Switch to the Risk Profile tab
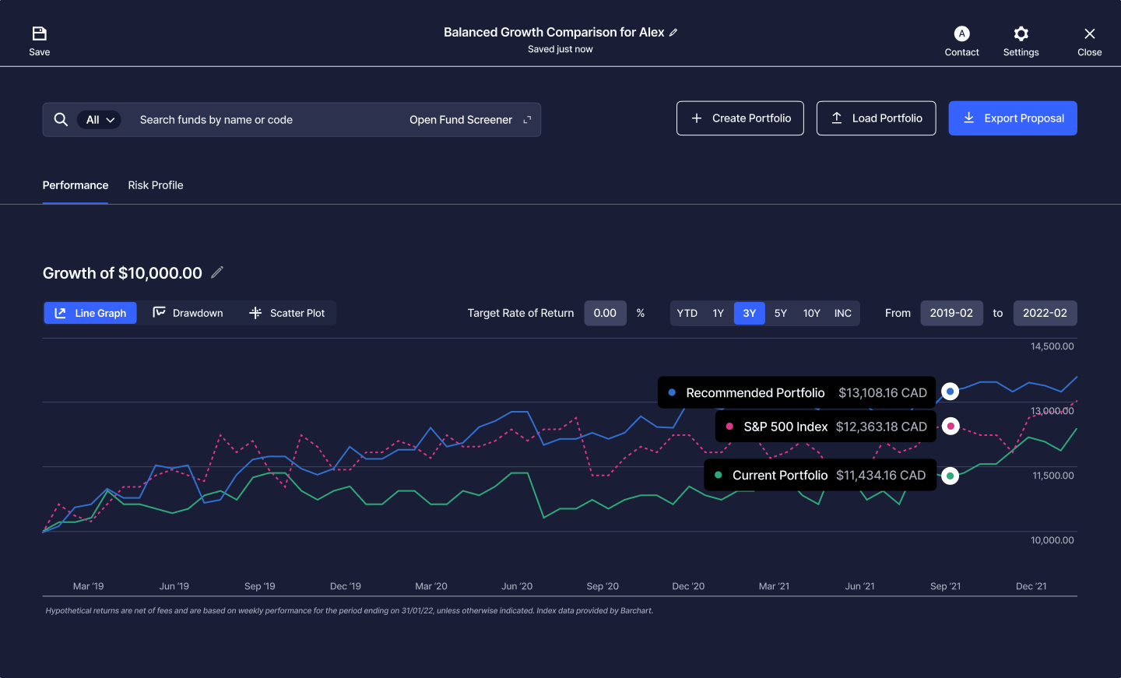The width and height of the screenshot is (1121, 678). pos(156,185)
